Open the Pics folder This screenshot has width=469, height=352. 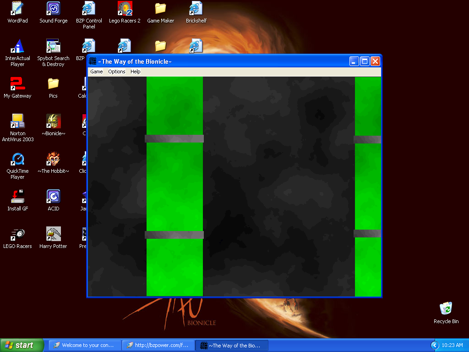coord(53,88)
